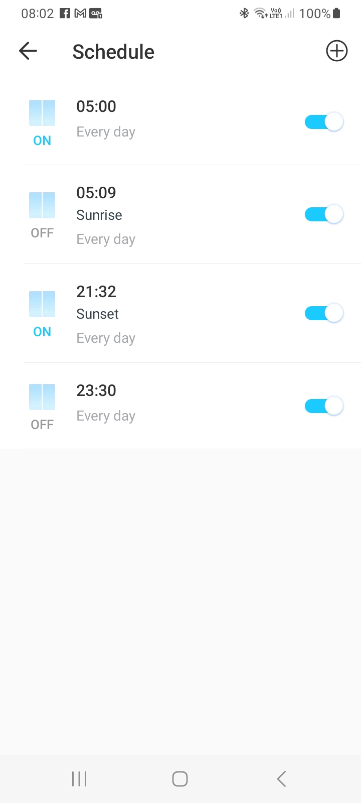Tap the Gmail notification icon in status bar
This screenshot has width=361, height=803.
click(80, 14)
